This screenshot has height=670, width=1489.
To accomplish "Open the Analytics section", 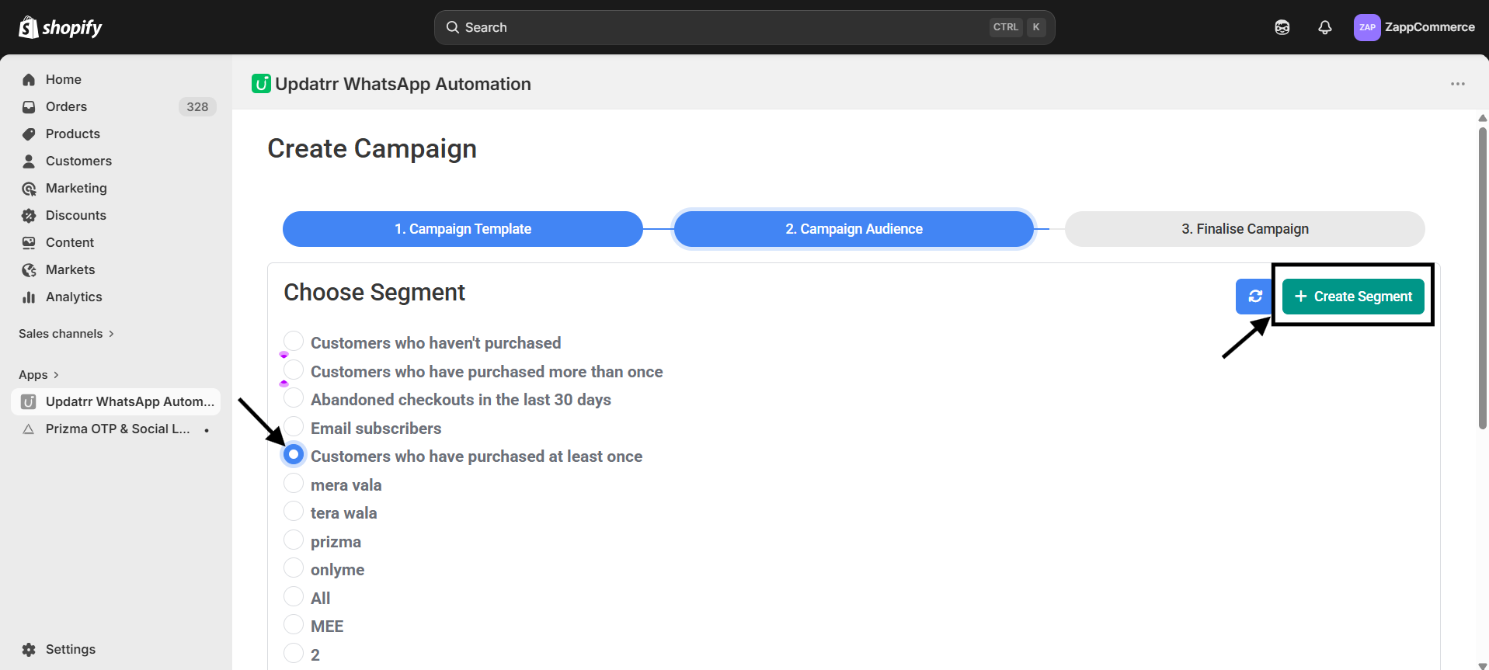I will click(74, 297).
